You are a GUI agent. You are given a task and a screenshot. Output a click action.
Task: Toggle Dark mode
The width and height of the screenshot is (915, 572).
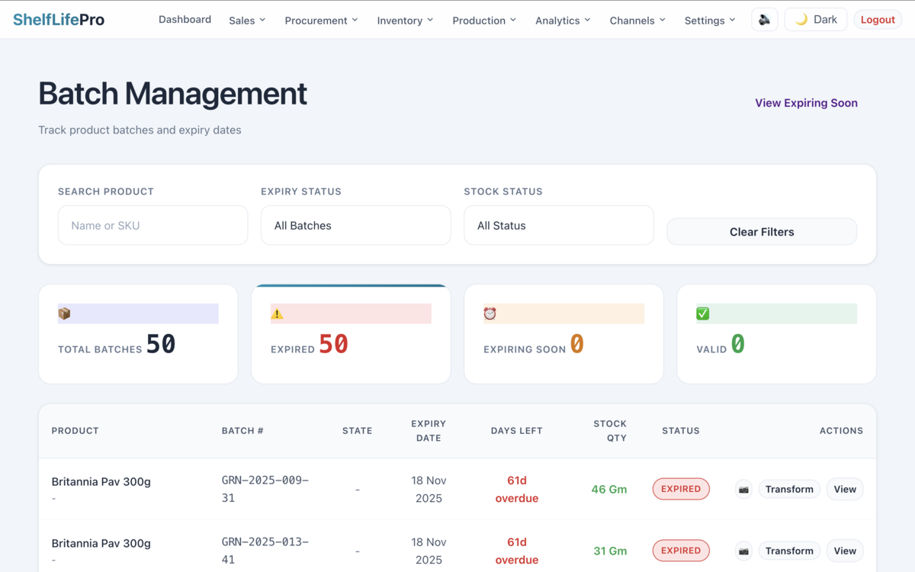815,19
